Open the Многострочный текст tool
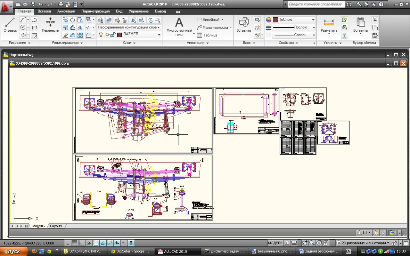 click(x=179, y=26)
